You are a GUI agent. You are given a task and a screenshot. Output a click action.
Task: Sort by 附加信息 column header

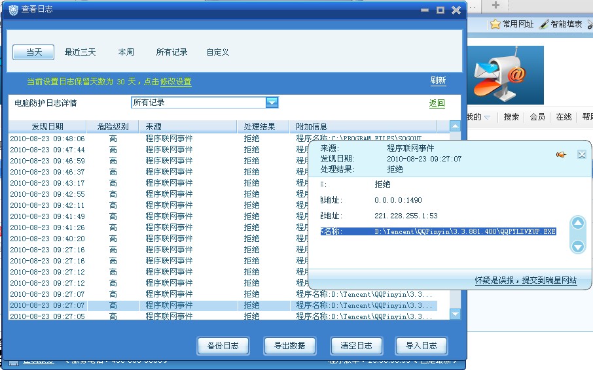[x=363, y=126]
